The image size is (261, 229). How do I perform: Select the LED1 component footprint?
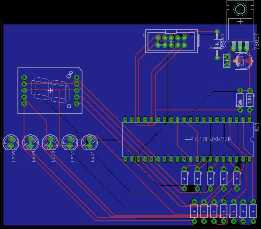pos(89,142)
